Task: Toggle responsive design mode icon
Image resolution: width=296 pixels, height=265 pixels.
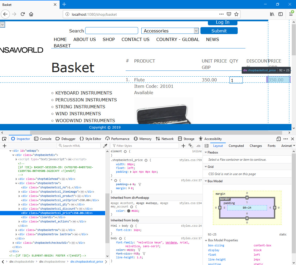Action: [278, 139]
